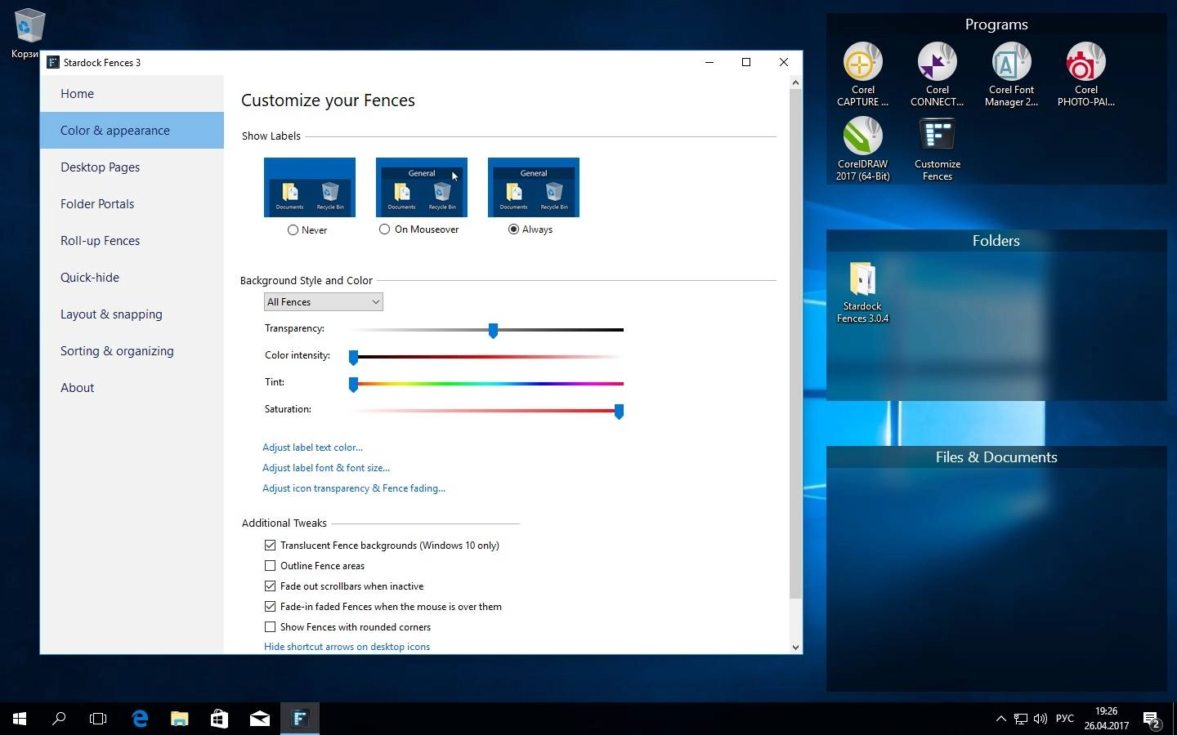1177x735 pixels.
Task: Click the On Mouseover preview thumbnail
Action: click(x=422, y=187)
